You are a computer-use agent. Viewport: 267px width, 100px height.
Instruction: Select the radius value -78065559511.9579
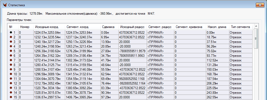[x=133, y=51]
